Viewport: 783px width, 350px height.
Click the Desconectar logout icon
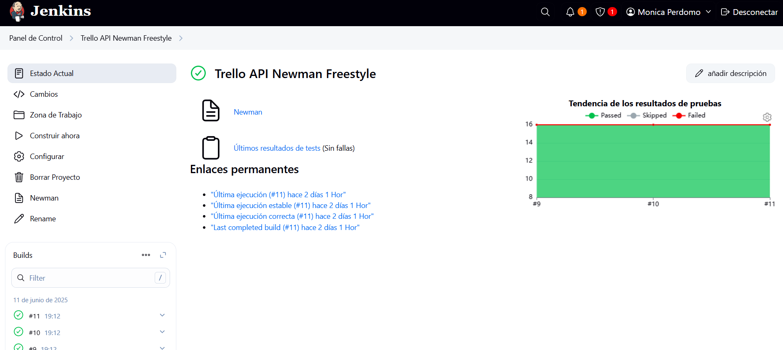coord(725,12)
